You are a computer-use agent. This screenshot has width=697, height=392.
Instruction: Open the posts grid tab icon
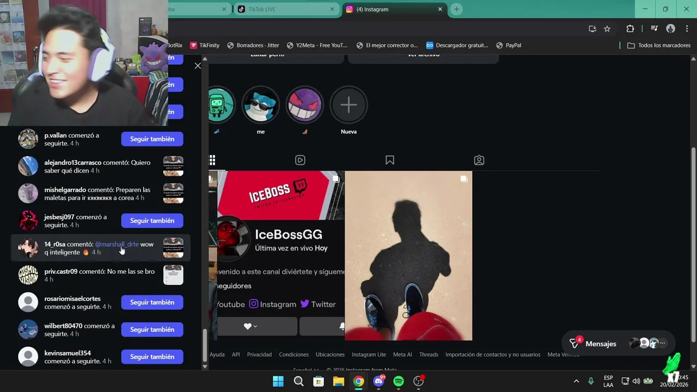pyautogui.click(x=212, y=160)
